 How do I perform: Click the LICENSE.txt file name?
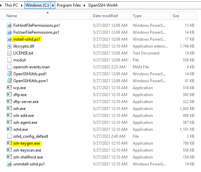[x=23, y=53]
